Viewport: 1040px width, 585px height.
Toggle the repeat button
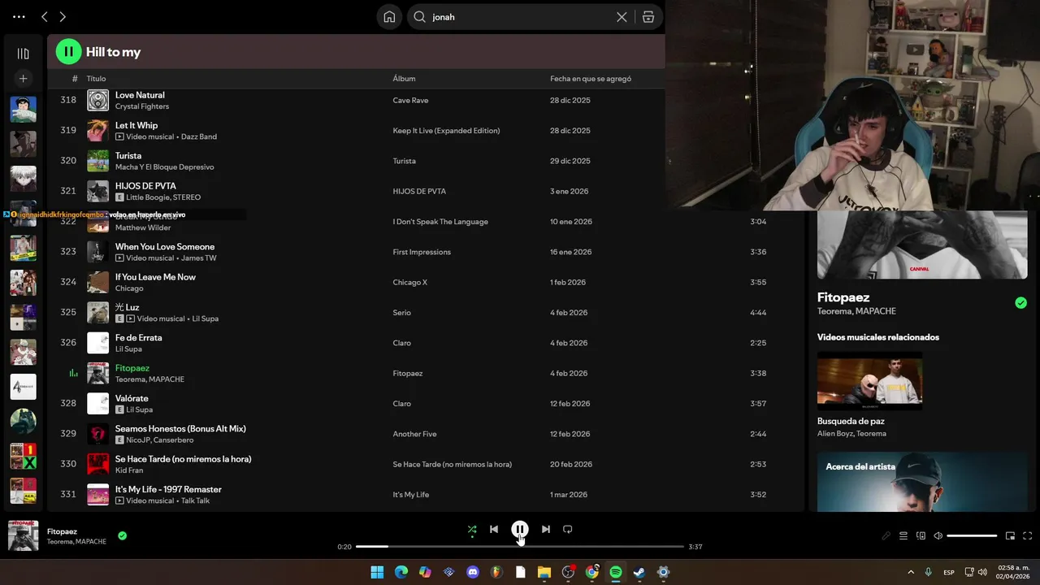568,529
